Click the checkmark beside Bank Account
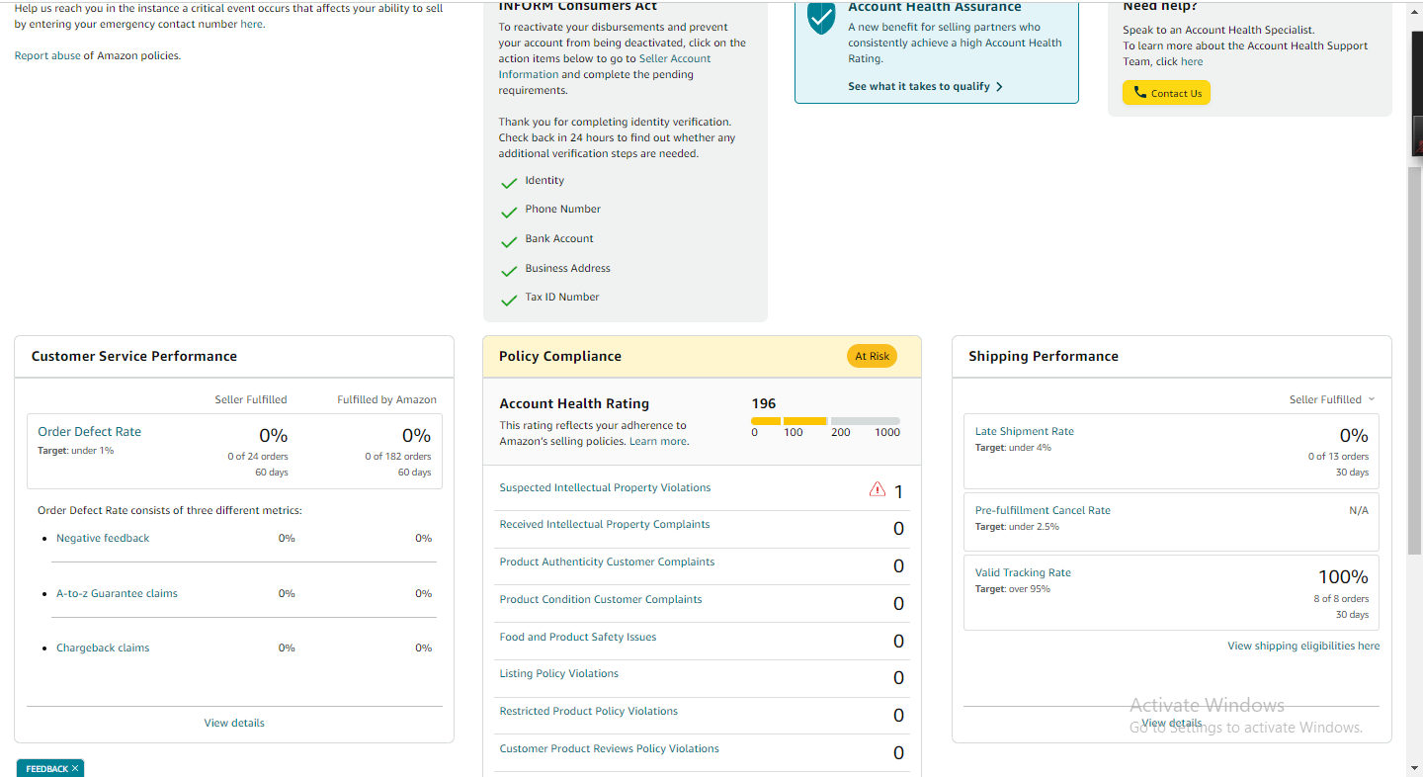 [x=509, y=242]
